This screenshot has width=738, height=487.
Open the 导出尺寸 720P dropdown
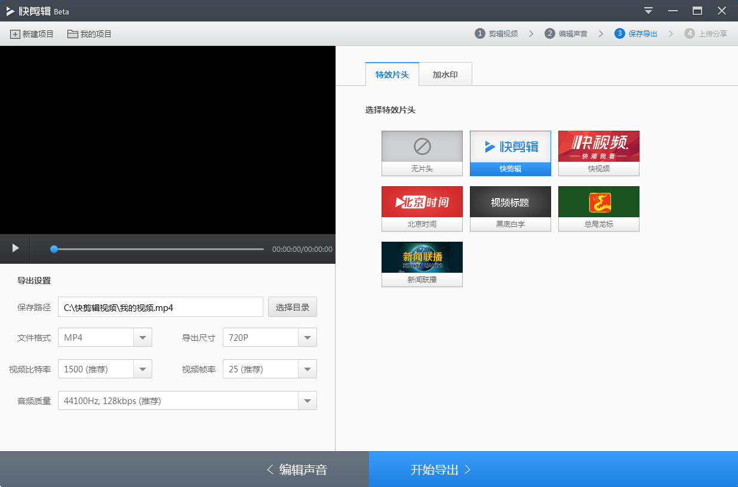tap(307, 337)
